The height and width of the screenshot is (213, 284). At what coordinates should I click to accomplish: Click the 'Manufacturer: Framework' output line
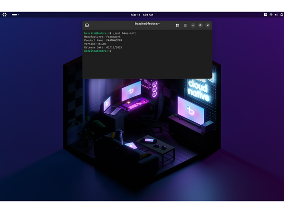pyautogui.click(x=102, y=37)
